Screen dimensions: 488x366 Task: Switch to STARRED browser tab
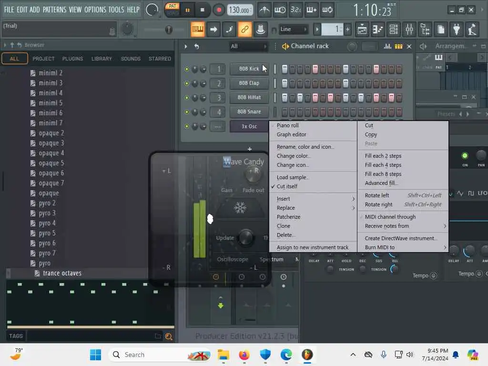[160, 59]
